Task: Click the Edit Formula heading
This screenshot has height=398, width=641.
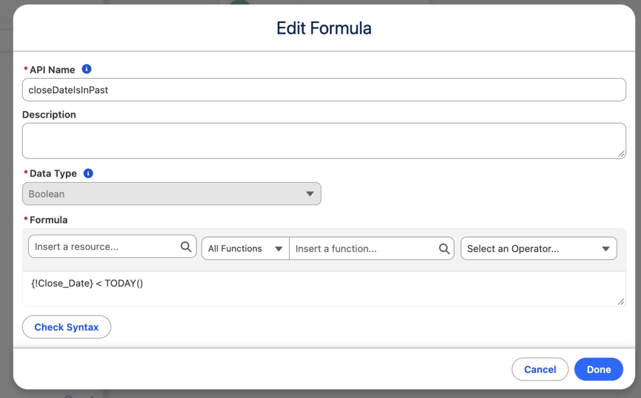Action: pos(324,28)
